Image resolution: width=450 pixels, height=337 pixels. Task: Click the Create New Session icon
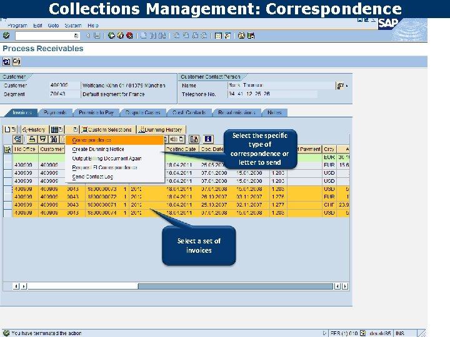point(218,36)
